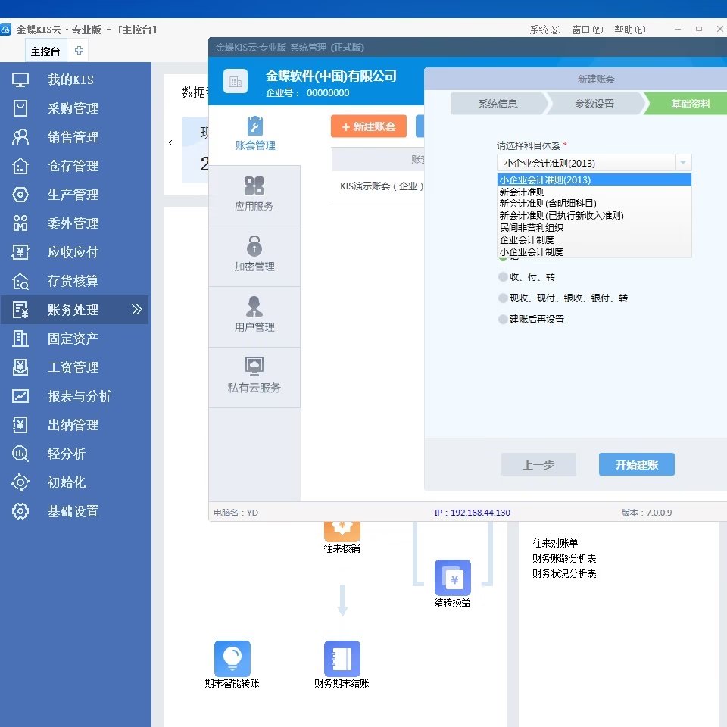Expand the 账务处理 double-chevron

pos(136,309)
